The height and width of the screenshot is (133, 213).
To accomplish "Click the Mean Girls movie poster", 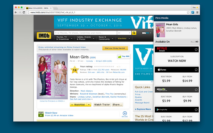I will (x=52, y=76).
